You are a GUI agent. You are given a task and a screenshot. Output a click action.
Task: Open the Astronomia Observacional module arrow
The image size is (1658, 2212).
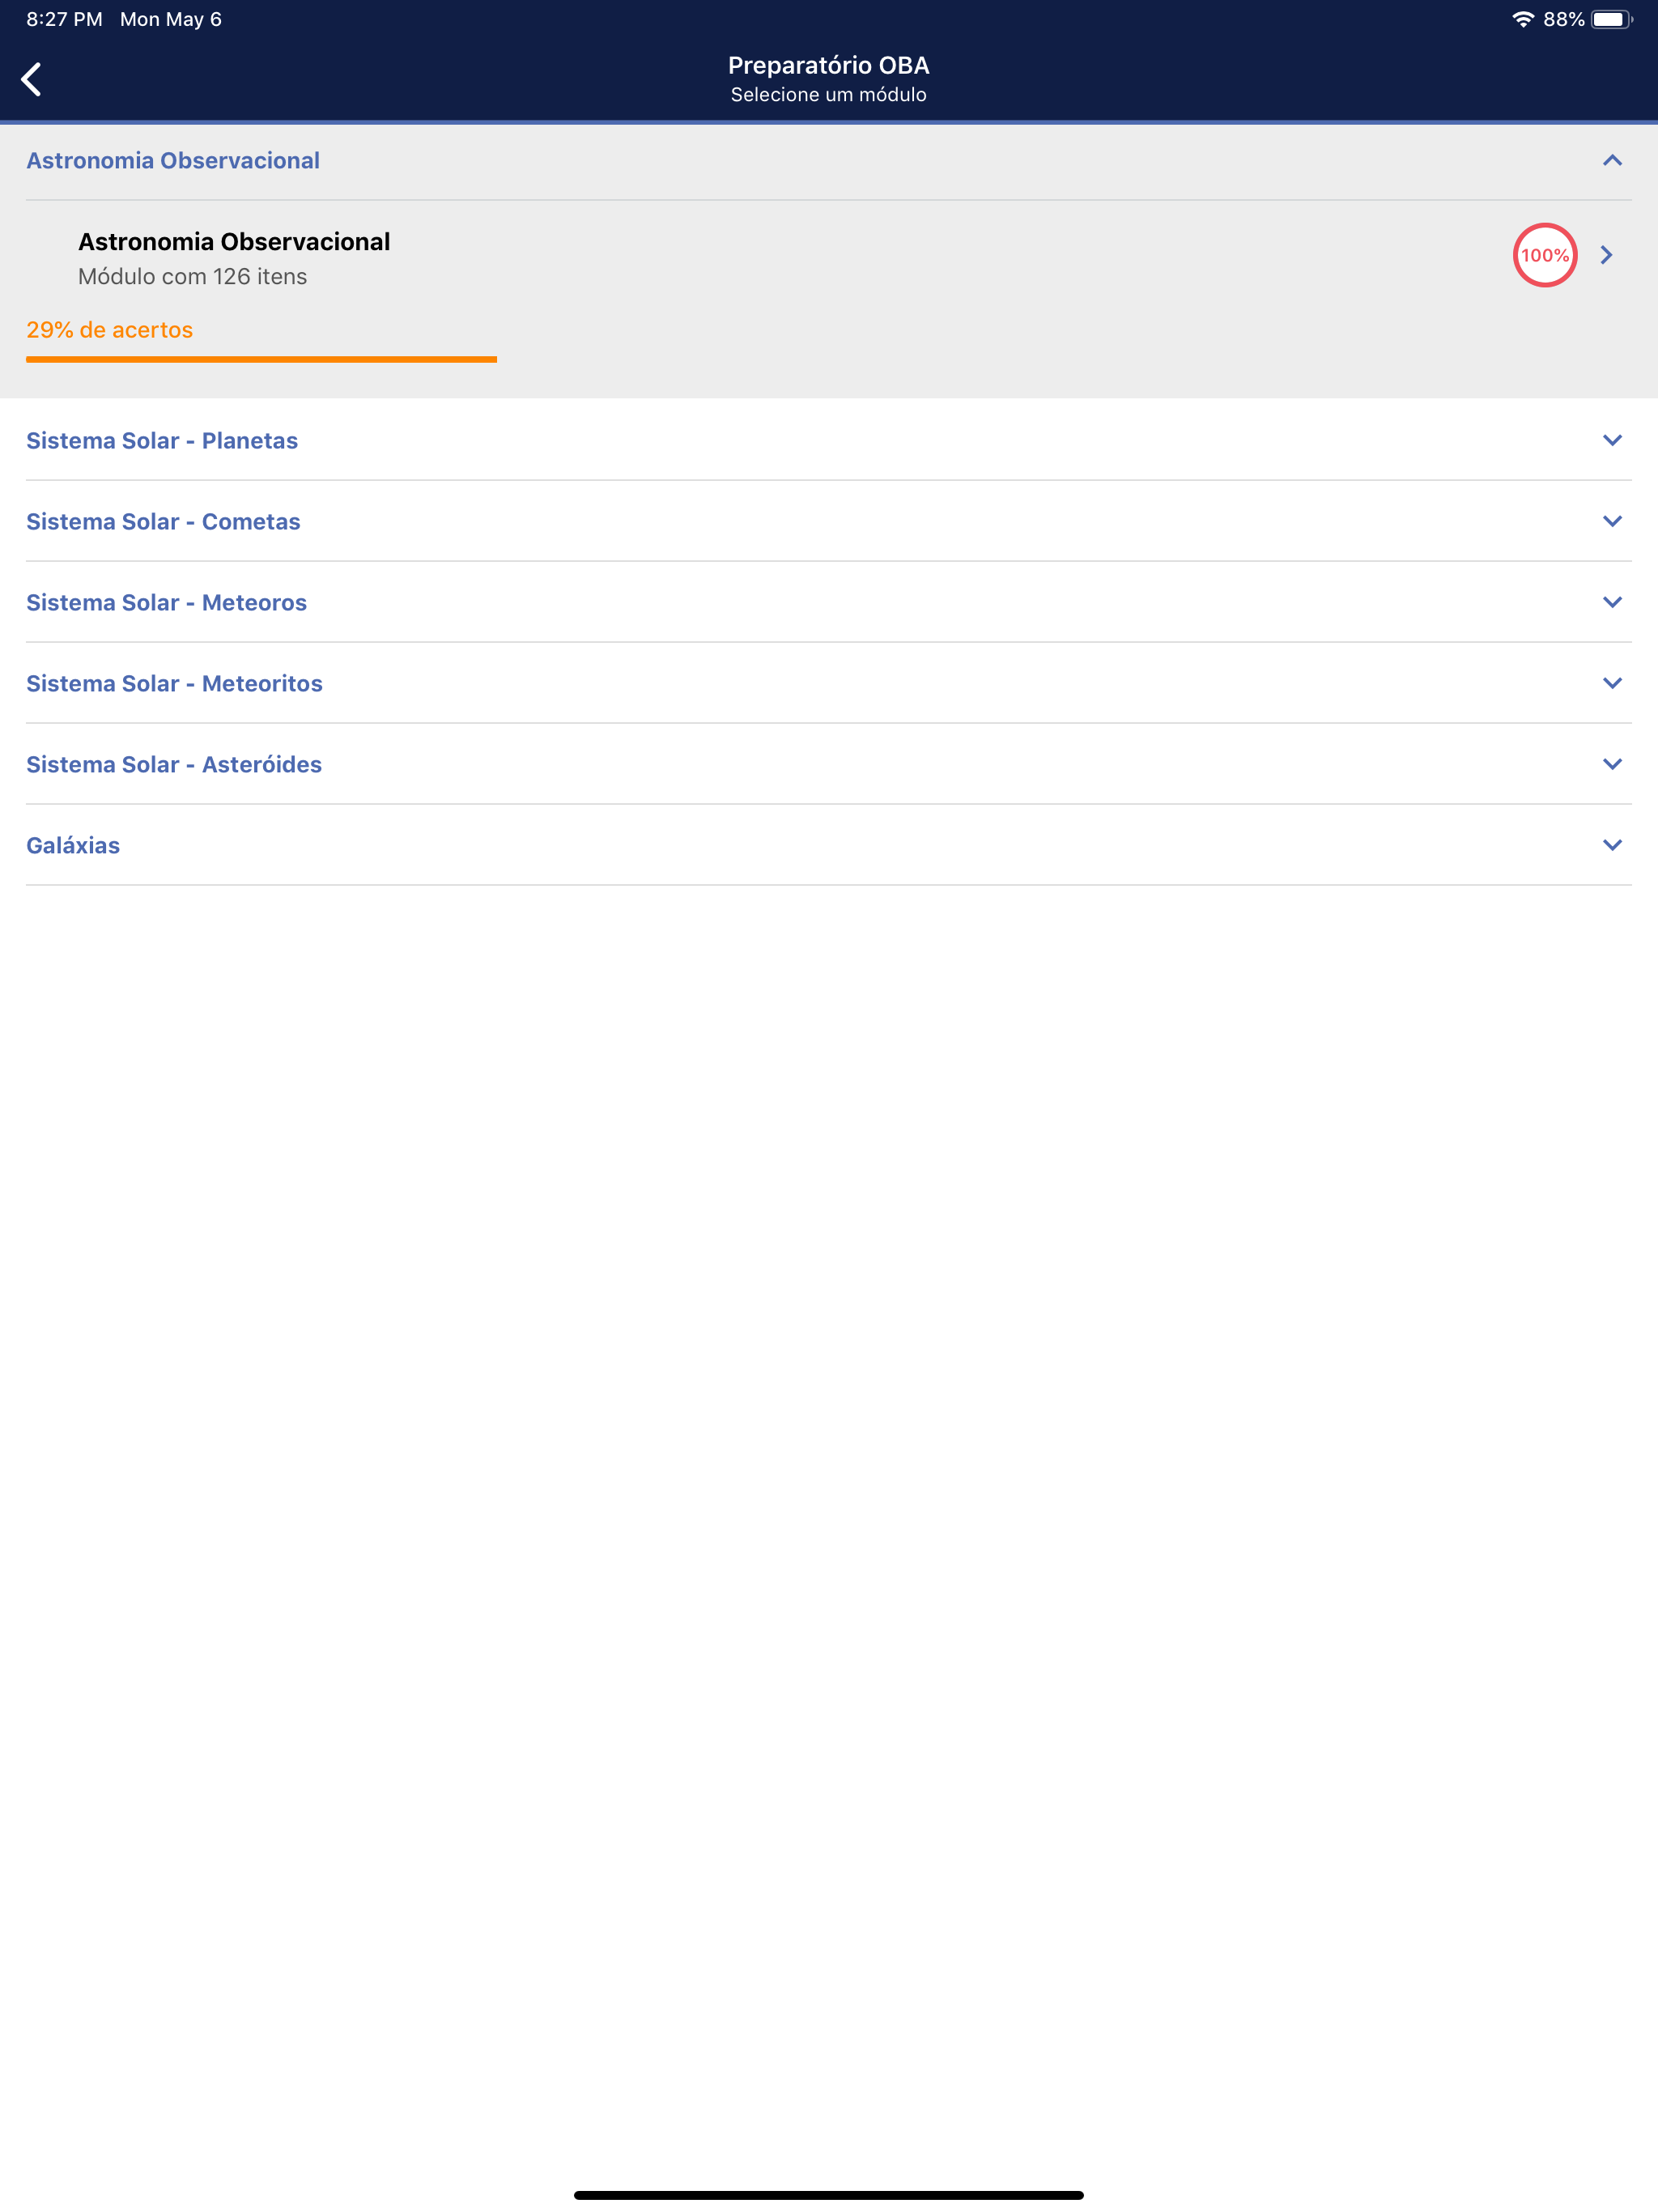[1606, 255]
